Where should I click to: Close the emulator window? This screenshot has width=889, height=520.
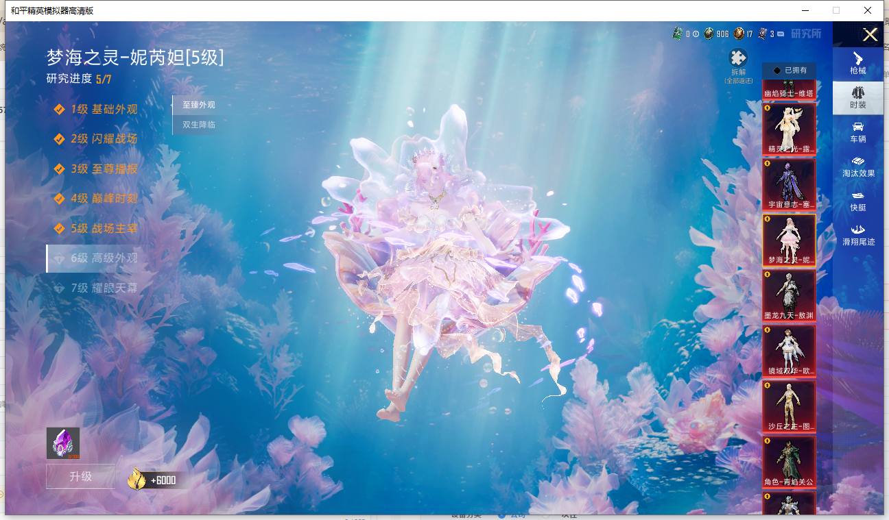867,10
